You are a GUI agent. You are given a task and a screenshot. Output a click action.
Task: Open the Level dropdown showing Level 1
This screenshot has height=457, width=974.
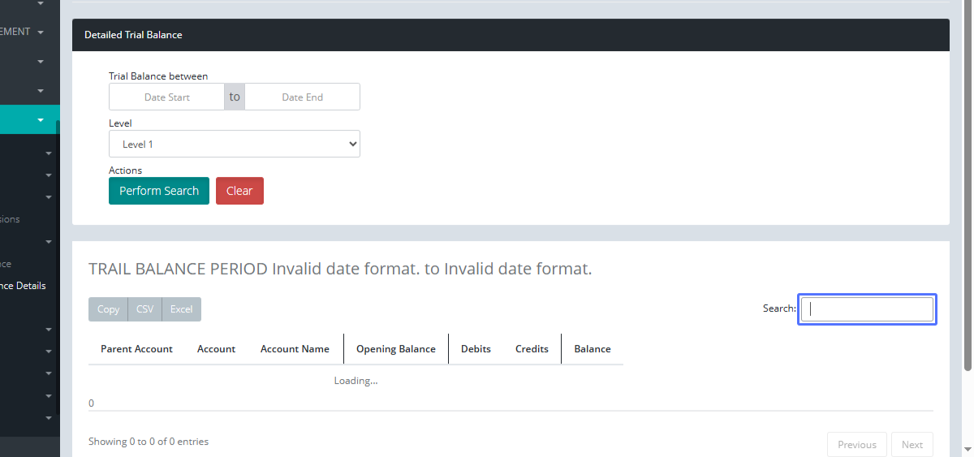click(x=234, y=144)
